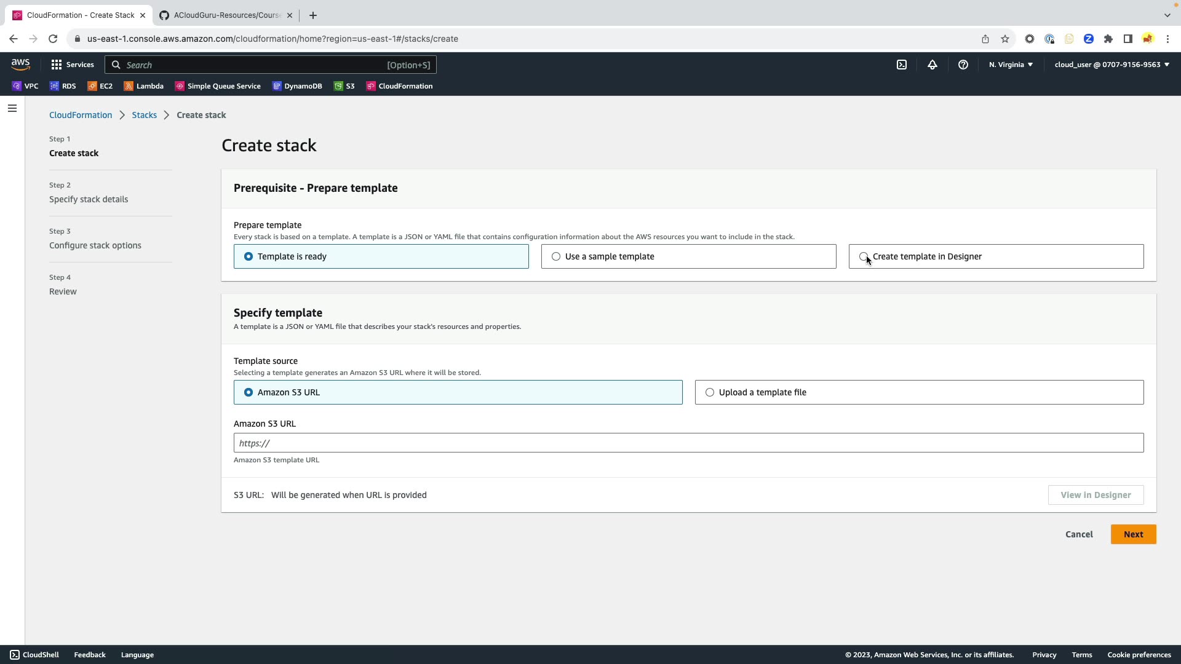Go to AWS home logo

coord(20,64)
